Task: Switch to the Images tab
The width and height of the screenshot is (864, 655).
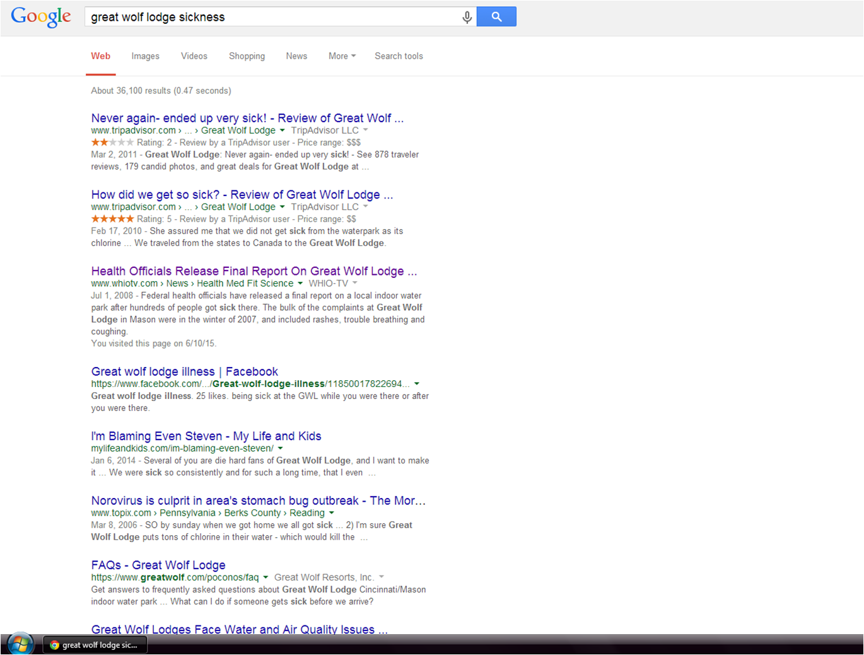Action: tap(145, 56)
